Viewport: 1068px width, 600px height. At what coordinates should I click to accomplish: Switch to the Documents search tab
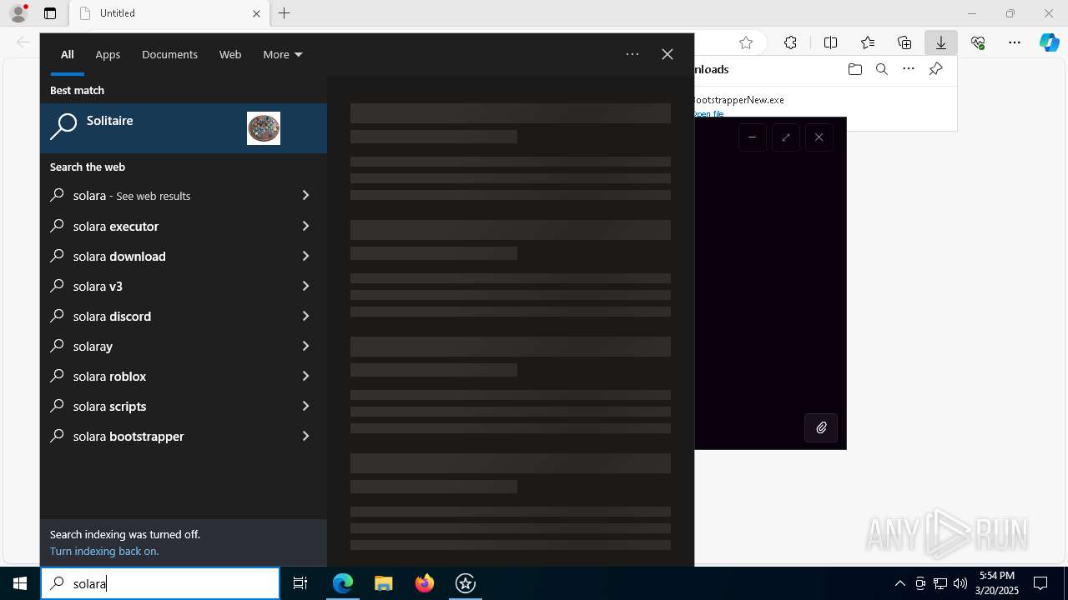point(169,54)
